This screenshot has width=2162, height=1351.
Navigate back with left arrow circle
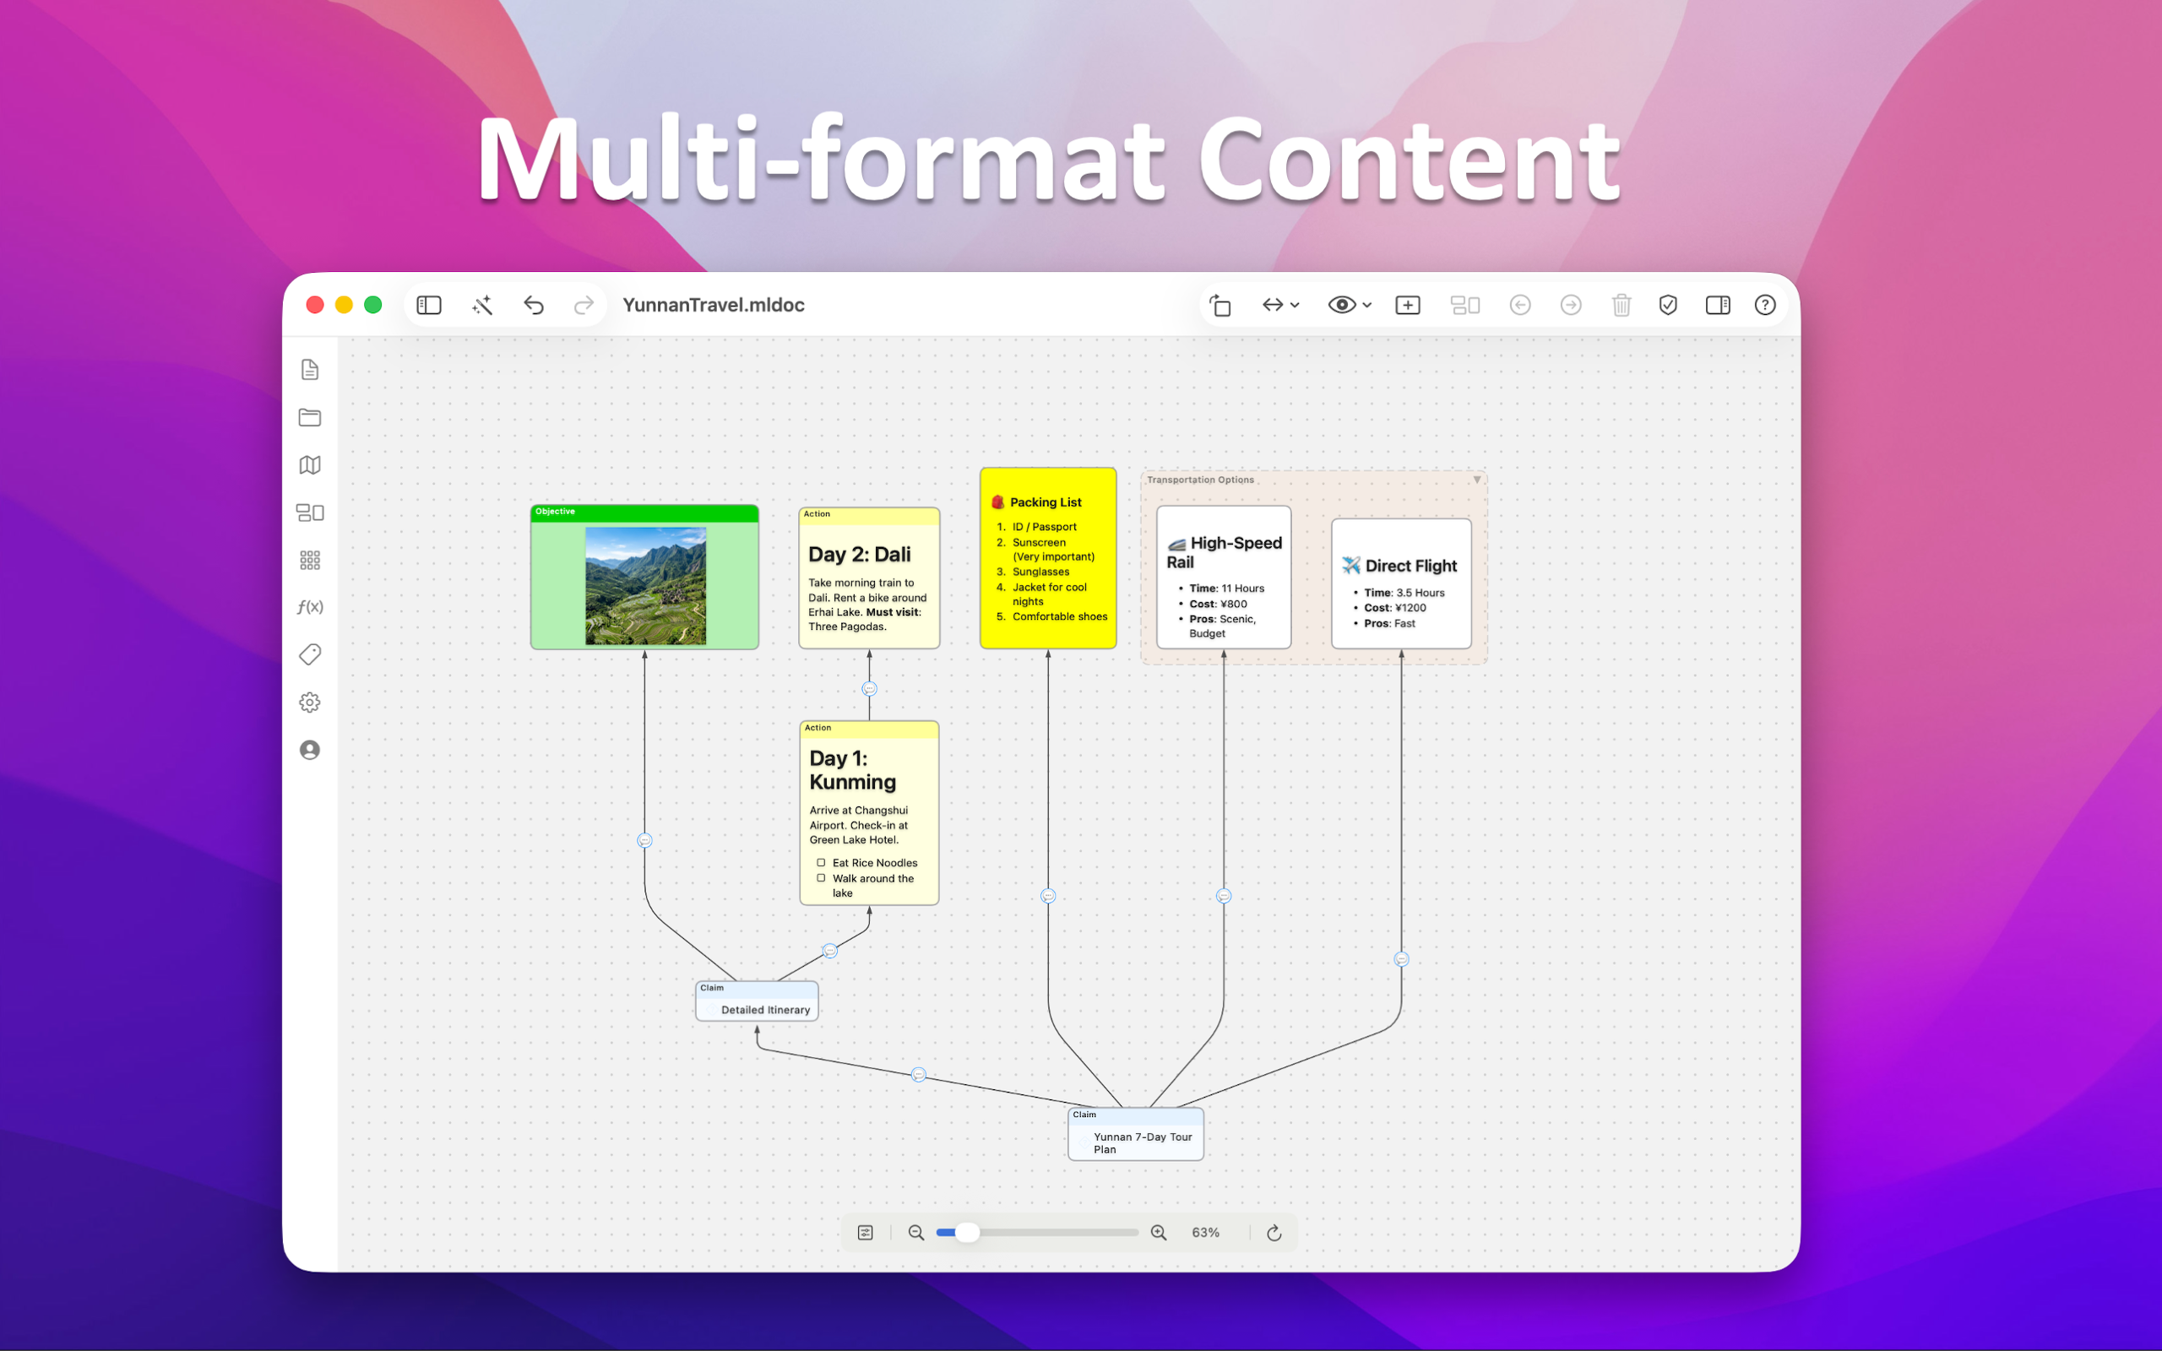[x=1519, y=305]
